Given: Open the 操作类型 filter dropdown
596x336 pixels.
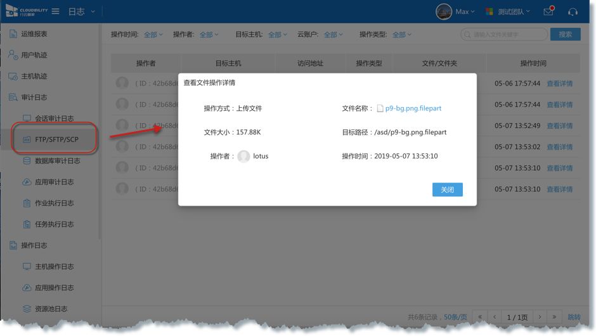Looking at the screenshot, I should click(401, 35).
